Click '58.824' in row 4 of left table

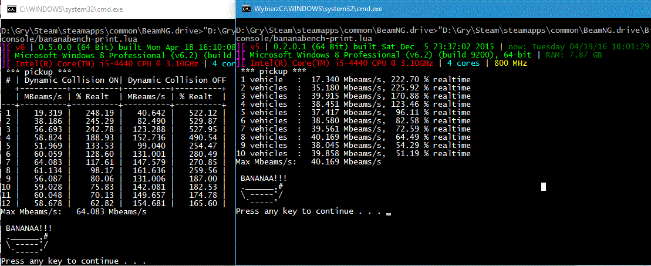coord(48,137)
